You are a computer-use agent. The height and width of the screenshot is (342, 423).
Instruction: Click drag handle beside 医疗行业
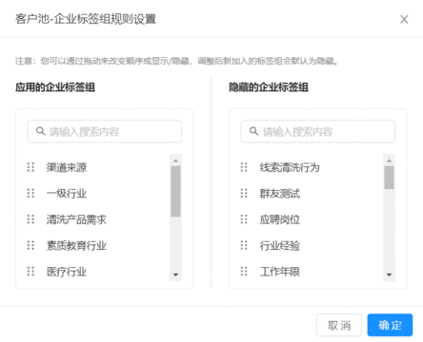[30, 272]
